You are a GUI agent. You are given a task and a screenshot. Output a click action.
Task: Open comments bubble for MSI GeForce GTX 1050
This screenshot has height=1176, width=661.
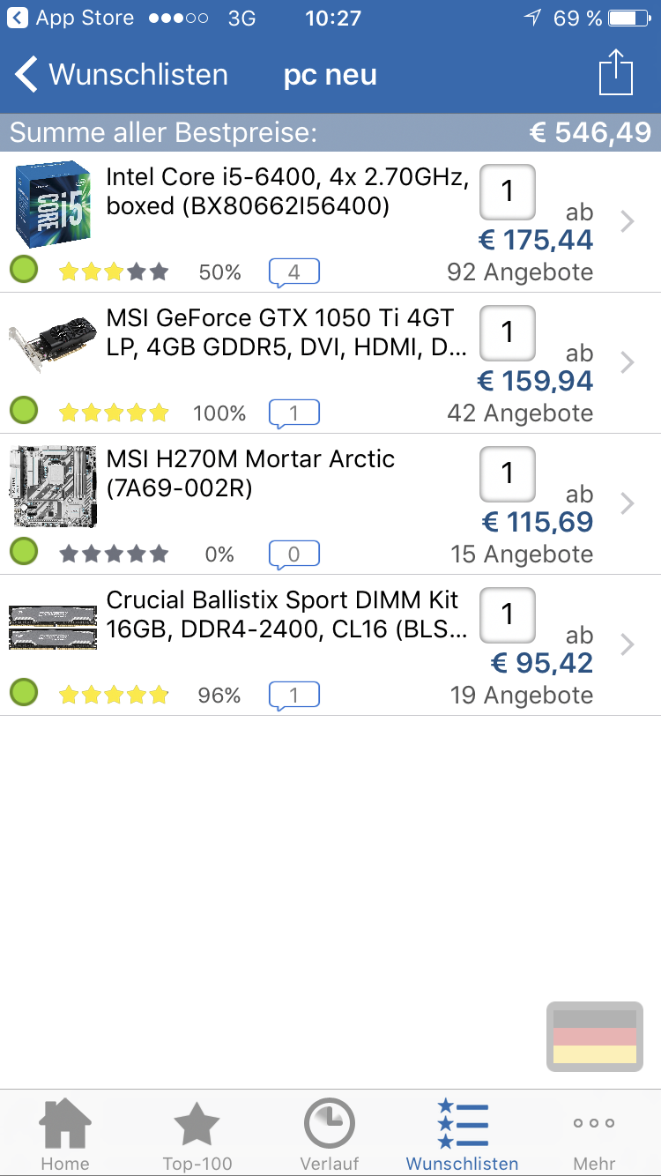coord(293,413)
